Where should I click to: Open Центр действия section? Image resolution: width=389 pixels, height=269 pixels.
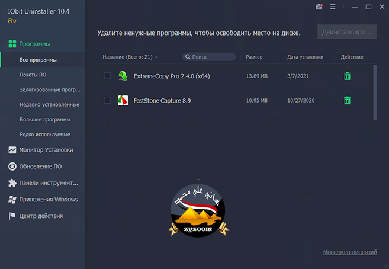[x=41, y=216]
